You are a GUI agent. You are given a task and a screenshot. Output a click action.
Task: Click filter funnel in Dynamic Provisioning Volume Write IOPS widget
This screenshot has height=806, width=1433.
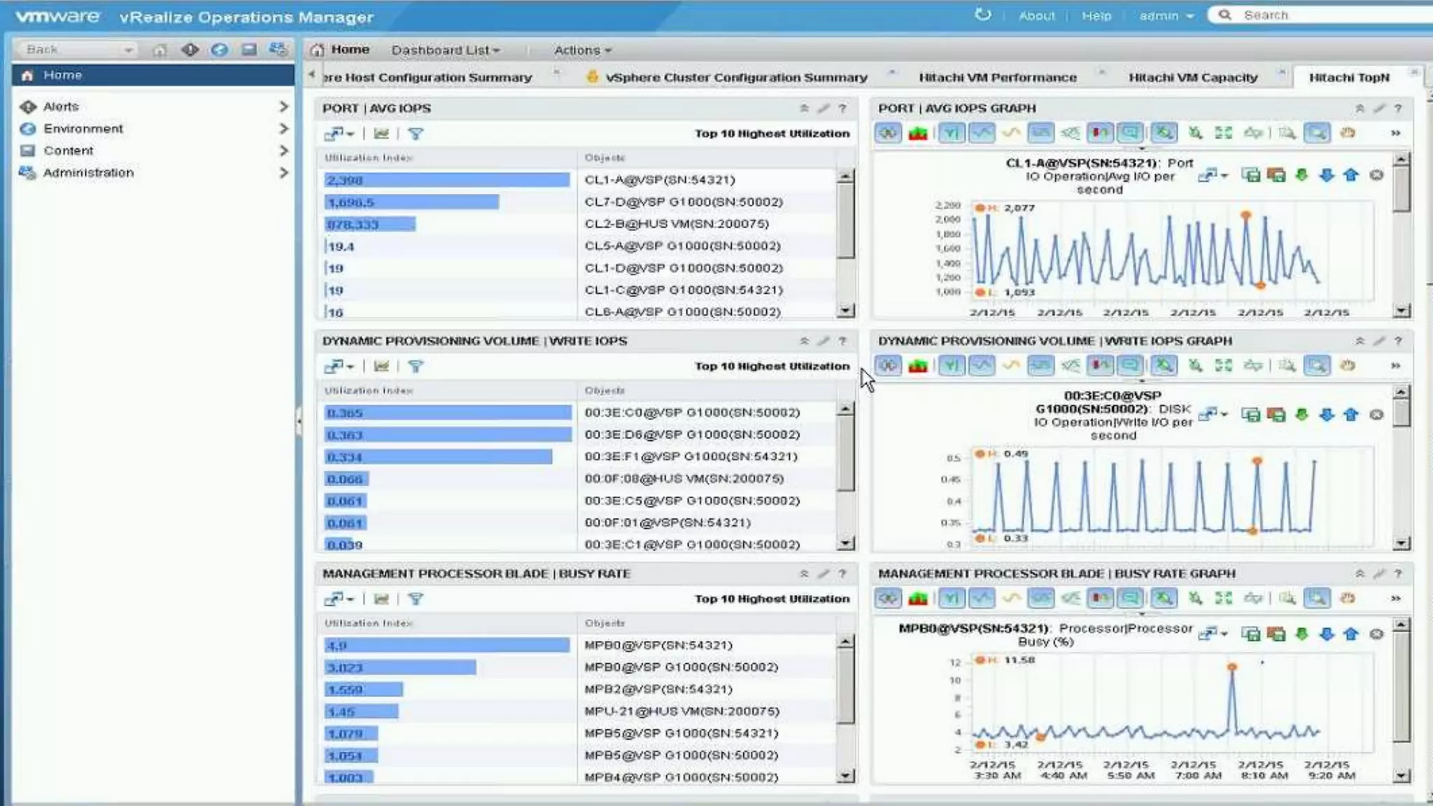(x=416, y=366)
